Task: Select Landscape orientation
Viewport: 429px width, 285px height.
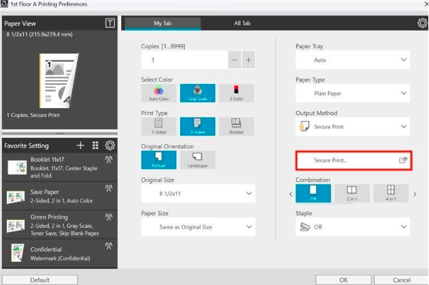Action: pyautogui.click(x=197, y=160)
